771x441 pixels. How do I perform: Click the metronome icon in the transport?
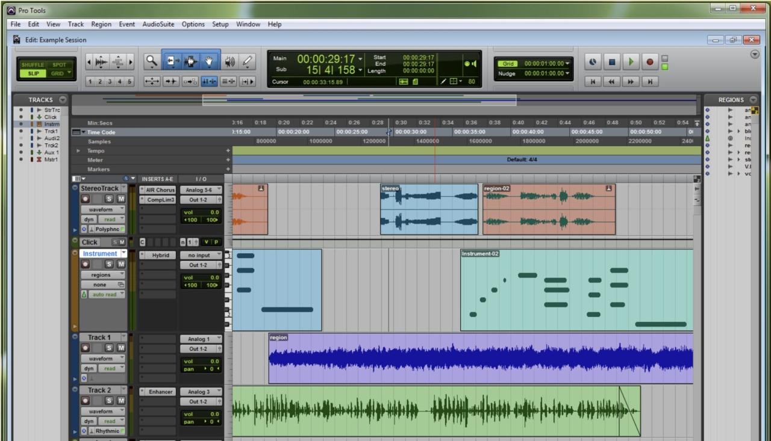pos(593,62)
